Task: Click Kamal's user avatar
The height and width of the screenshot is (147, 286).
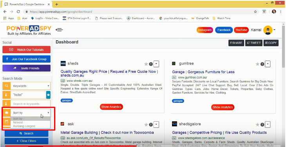Action: [x=268, y=30]
